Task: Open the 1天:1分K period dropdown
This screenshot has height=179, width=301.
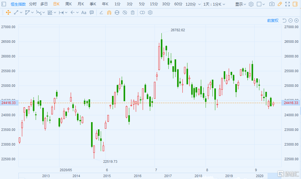Action: pos(216,4)
